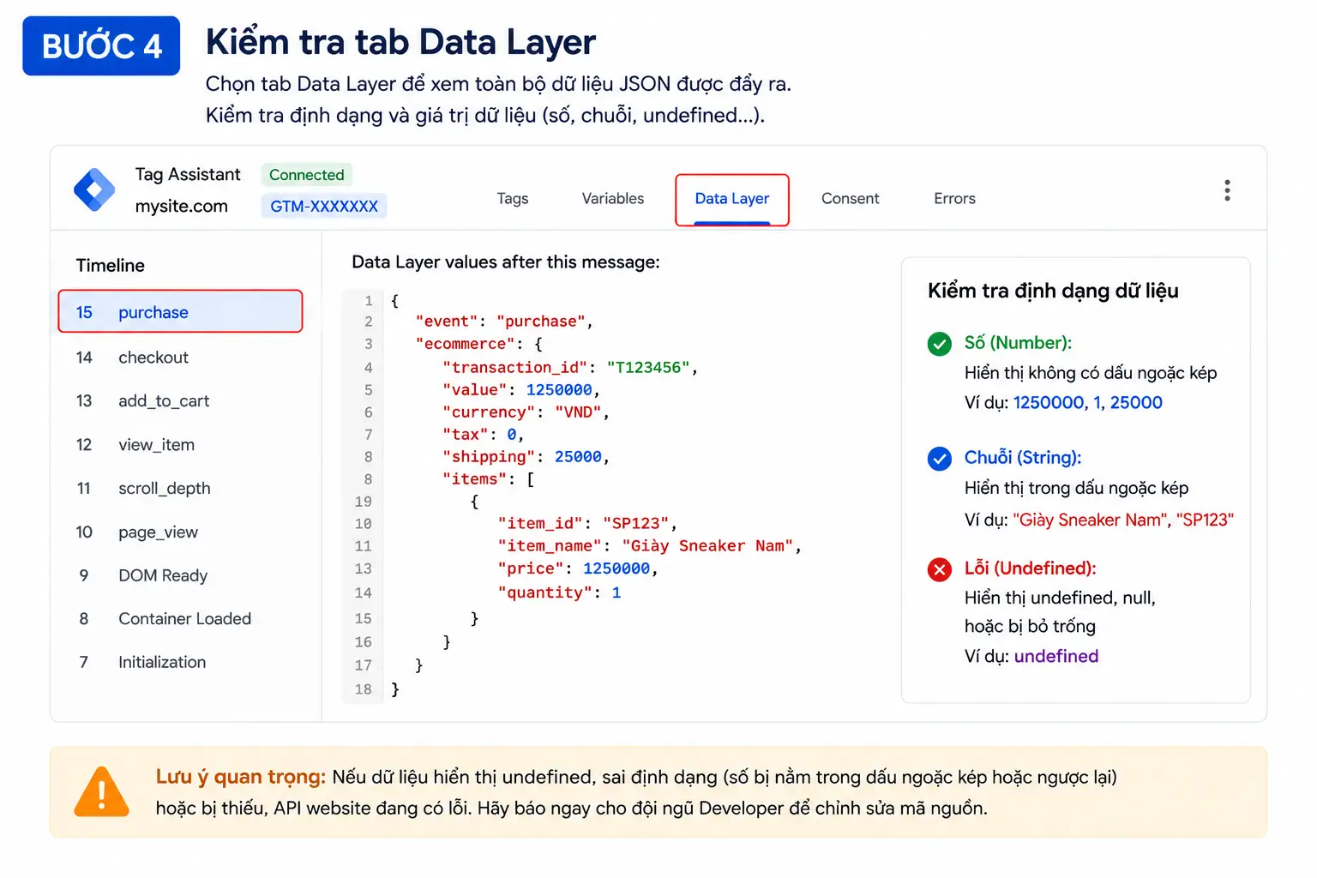Click the "T123456" value

[648, 368]
